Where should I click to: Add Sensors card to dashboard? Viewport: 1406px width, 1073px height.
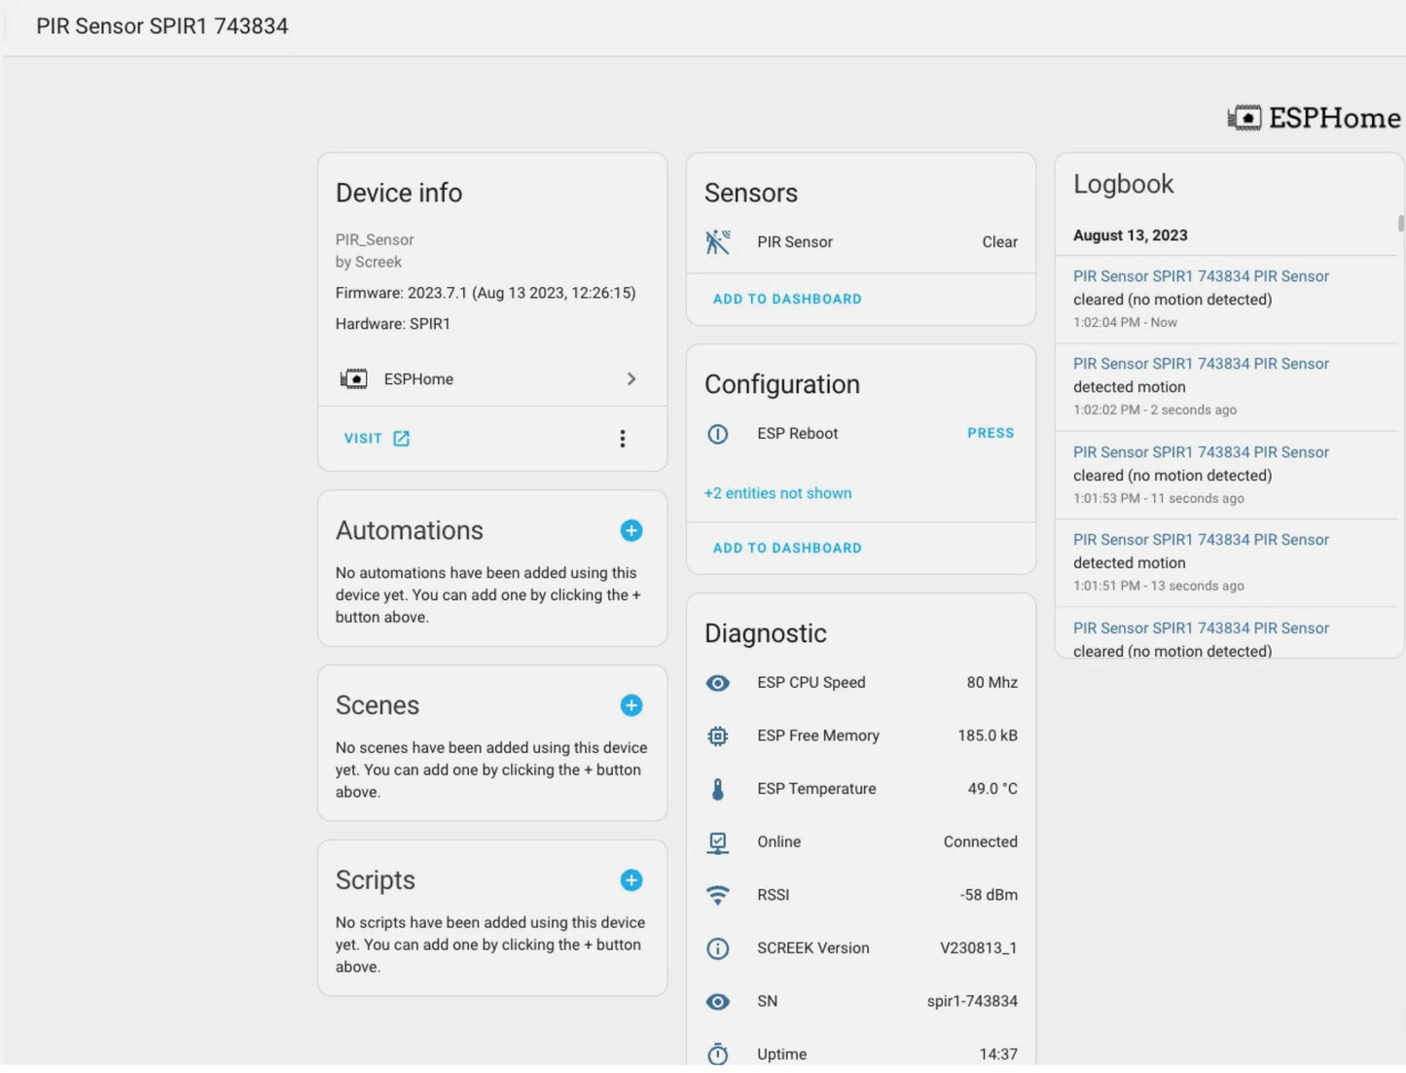[787, 300]
